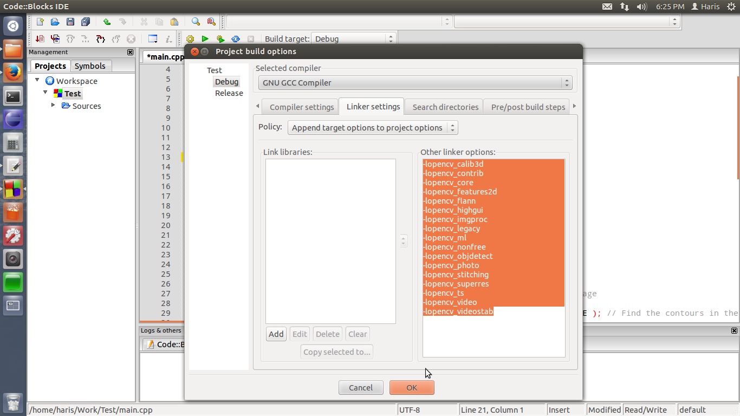Image resolution: width=740 pixels, height=416 pixels.
Task: Open the Ubuntu Dash home button
Action: (x=13, y=26)
